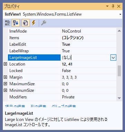This screenshot has width=125, height=132.
Task: Select the LabelWrap property name
Action: point(19,51)
